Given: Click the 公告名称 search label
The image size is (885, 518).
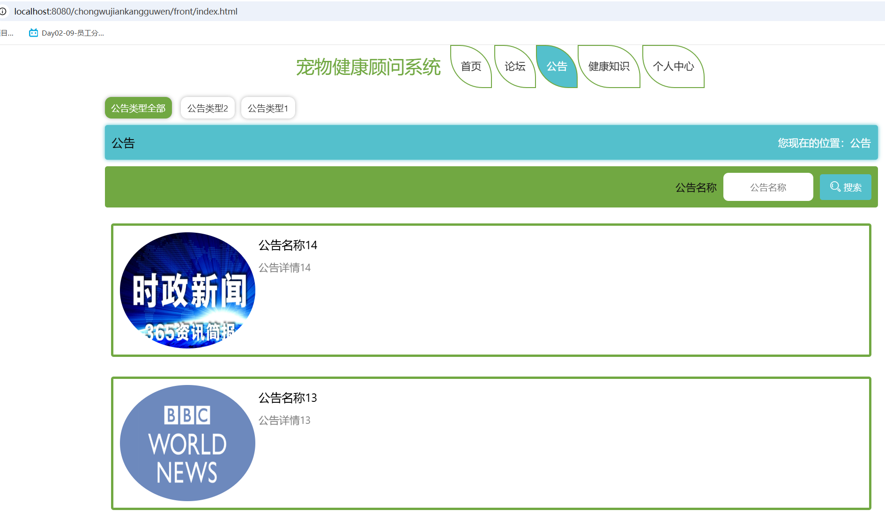Looking at the screenshot, I should point(696,188).
